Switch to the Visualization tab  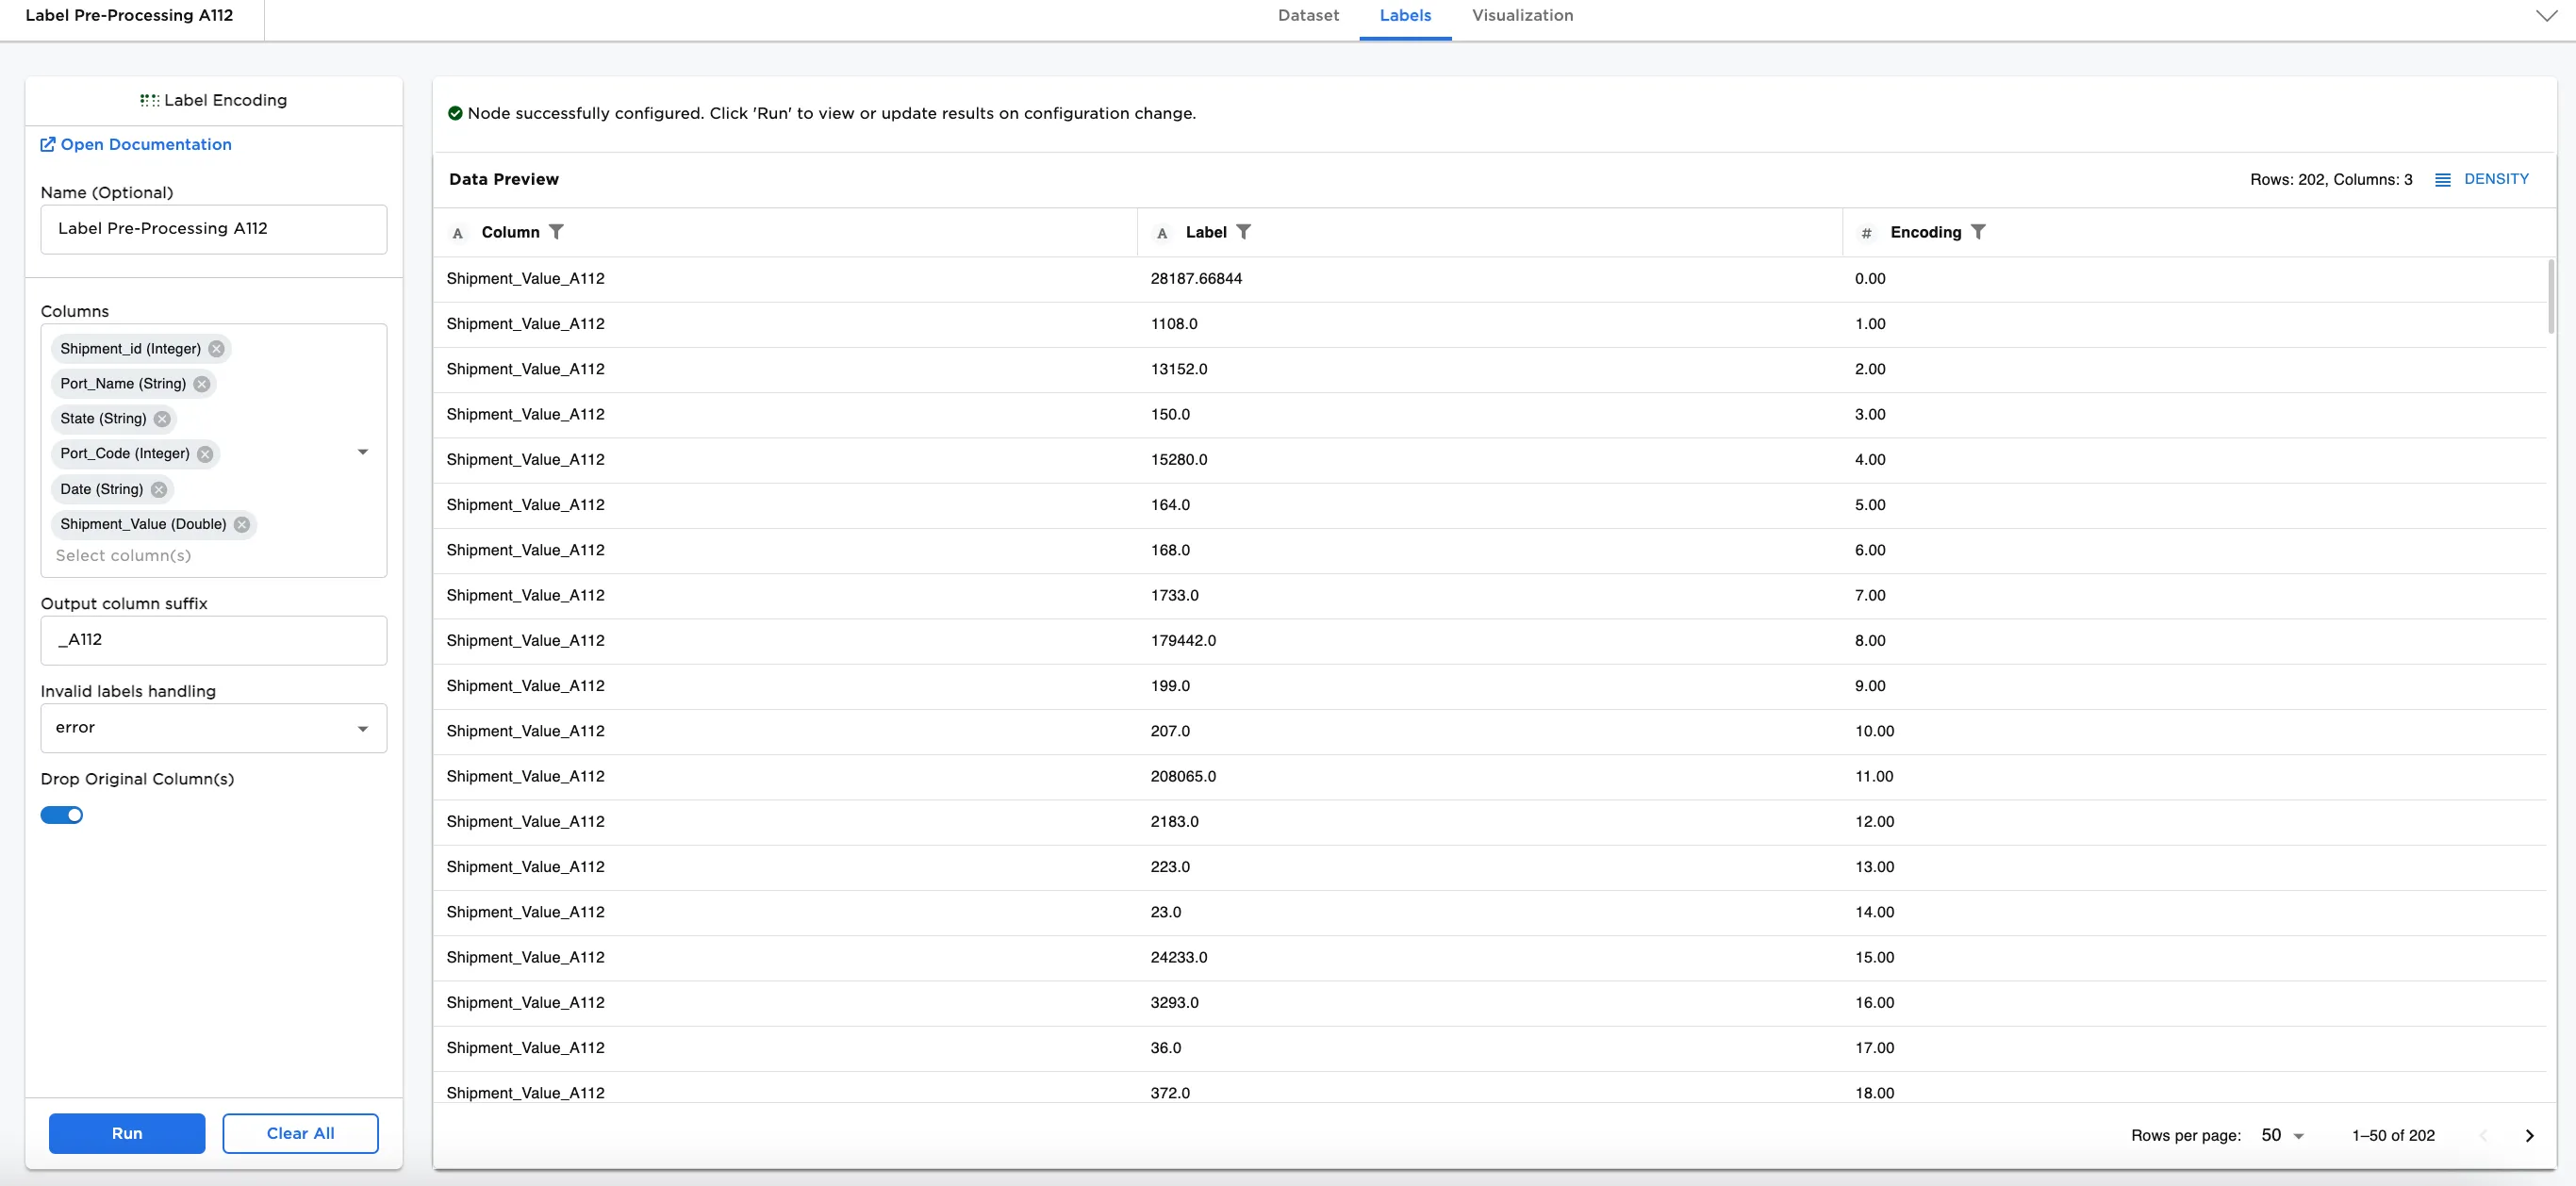click(1522, 16)
